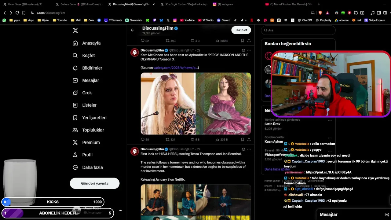Screen dimensions: 391x220
Task: Click the Gönderi yayınla button
Action: point(95,183)
